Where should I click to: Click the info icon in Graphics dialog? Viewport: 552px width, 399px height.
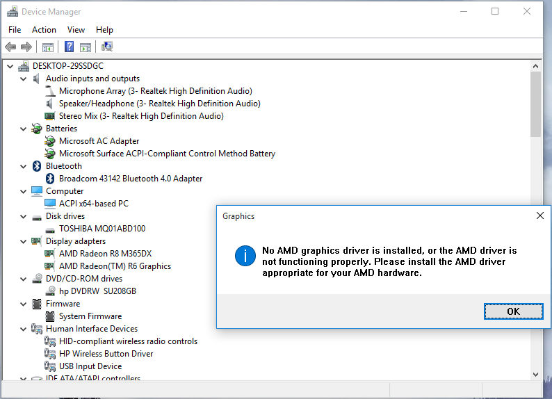tap(245, 256)
